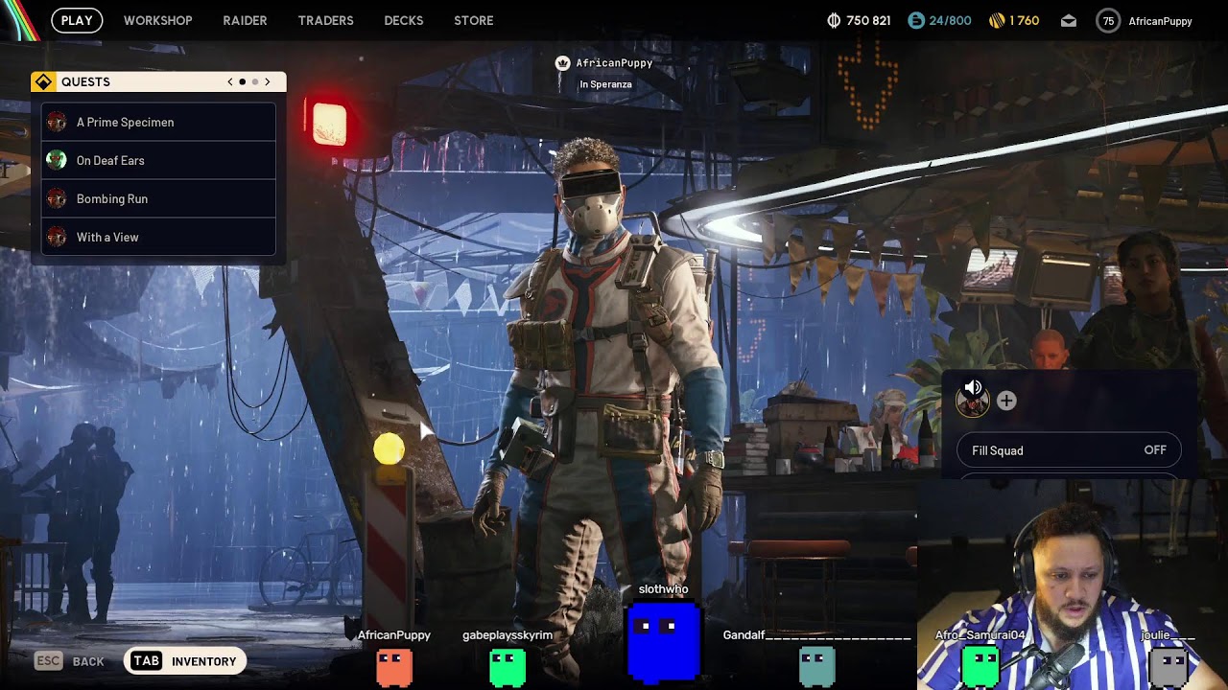Click the blue stash icon near 24/800
Viewport: 1228px width, 690px height.
(x=916, y=20)
